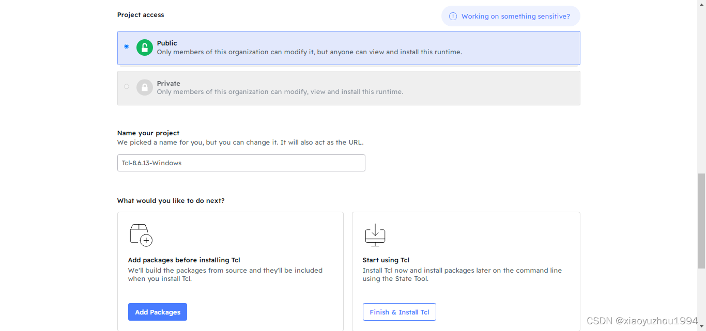Click the 'Name your project' label
This screenshot has width=706, height=331.
148,133
